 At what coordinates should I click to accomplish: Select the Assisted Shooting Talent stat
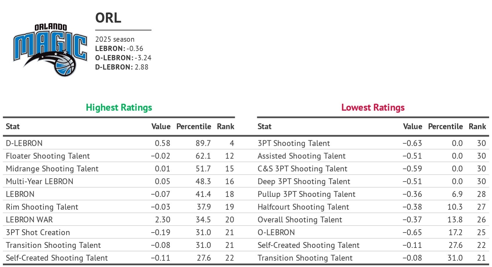tap(302, 156)
